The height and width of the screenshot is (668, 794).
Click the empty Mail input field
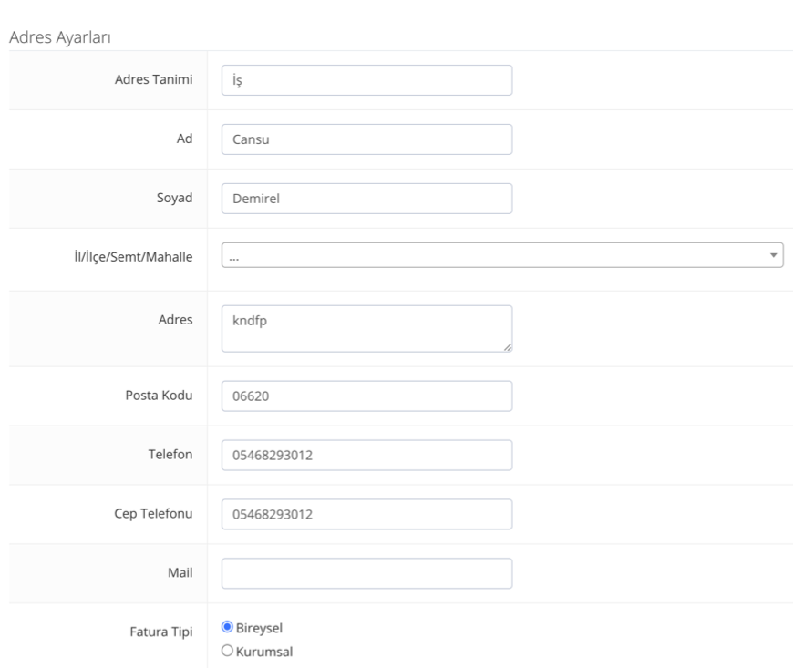[x=366, y=573]
